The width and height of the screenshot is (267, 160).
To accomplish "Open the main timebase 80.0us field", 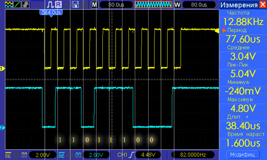I will pyautogui.click(x=116, y=4).
